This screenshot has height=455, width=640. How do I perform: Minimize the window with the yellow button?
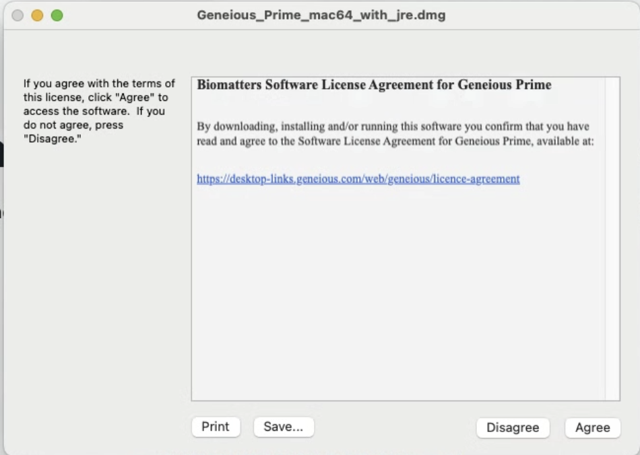pos(37,15)
